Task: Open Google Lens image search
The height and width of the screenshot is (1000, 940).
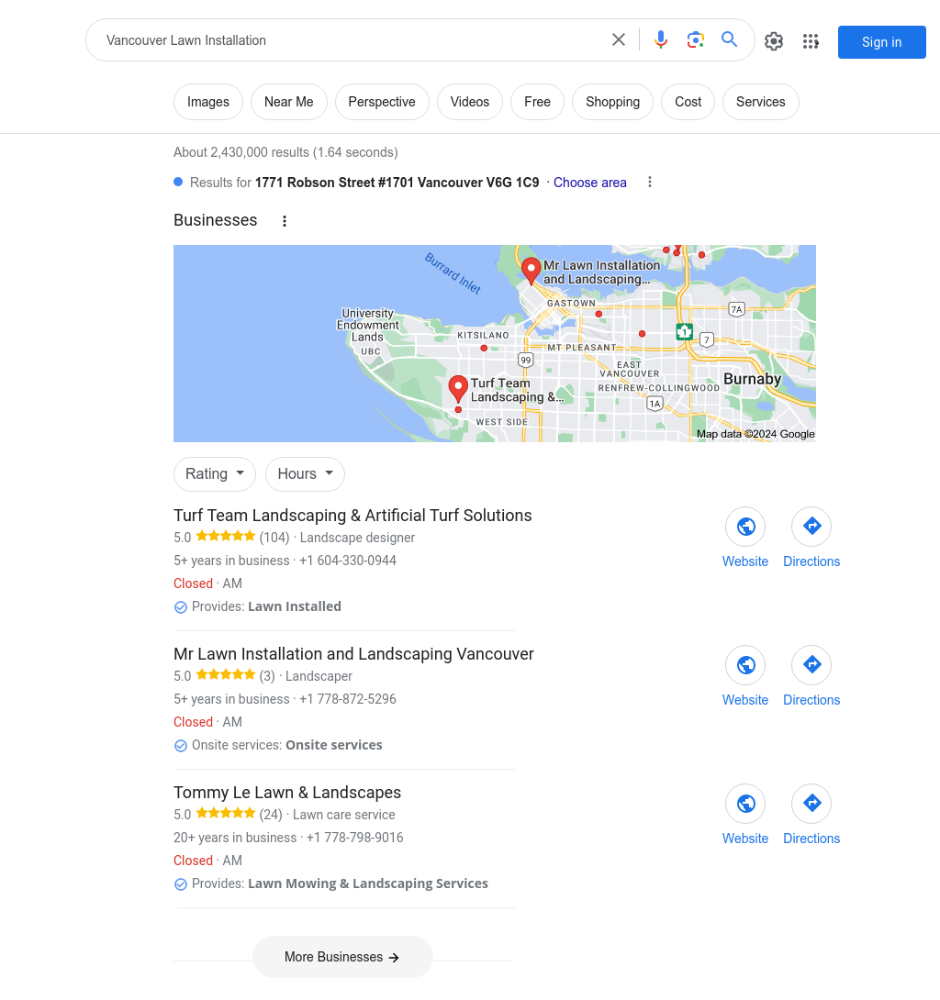Action: [696, 40]
